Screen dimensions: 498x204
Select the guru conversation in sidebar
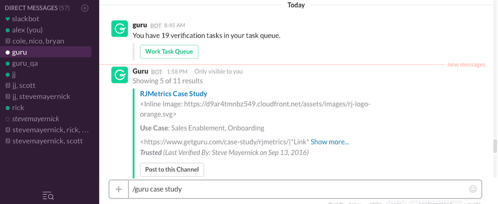coord(46,52)
